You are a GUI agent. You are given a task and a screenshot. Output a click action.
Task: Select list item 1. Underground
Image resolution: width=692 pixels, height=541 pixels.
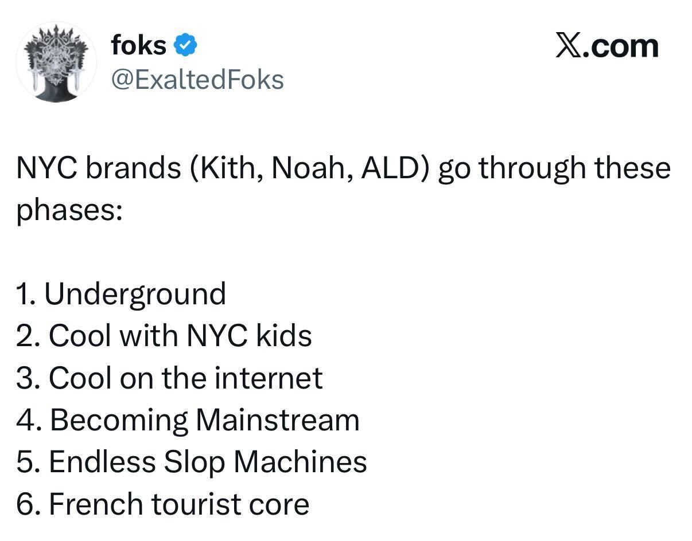tap(121, 294)
